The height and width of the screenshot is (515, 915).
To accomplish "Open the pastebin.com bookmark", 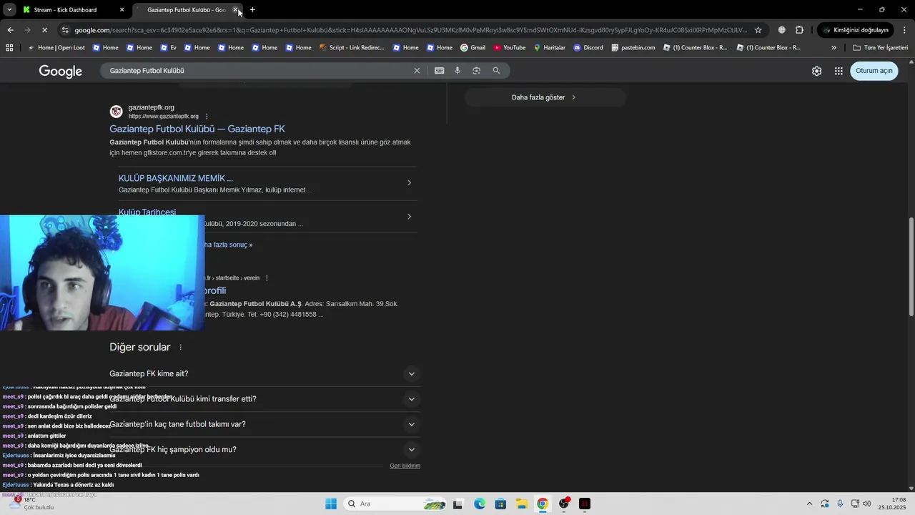I will [633, 48].
